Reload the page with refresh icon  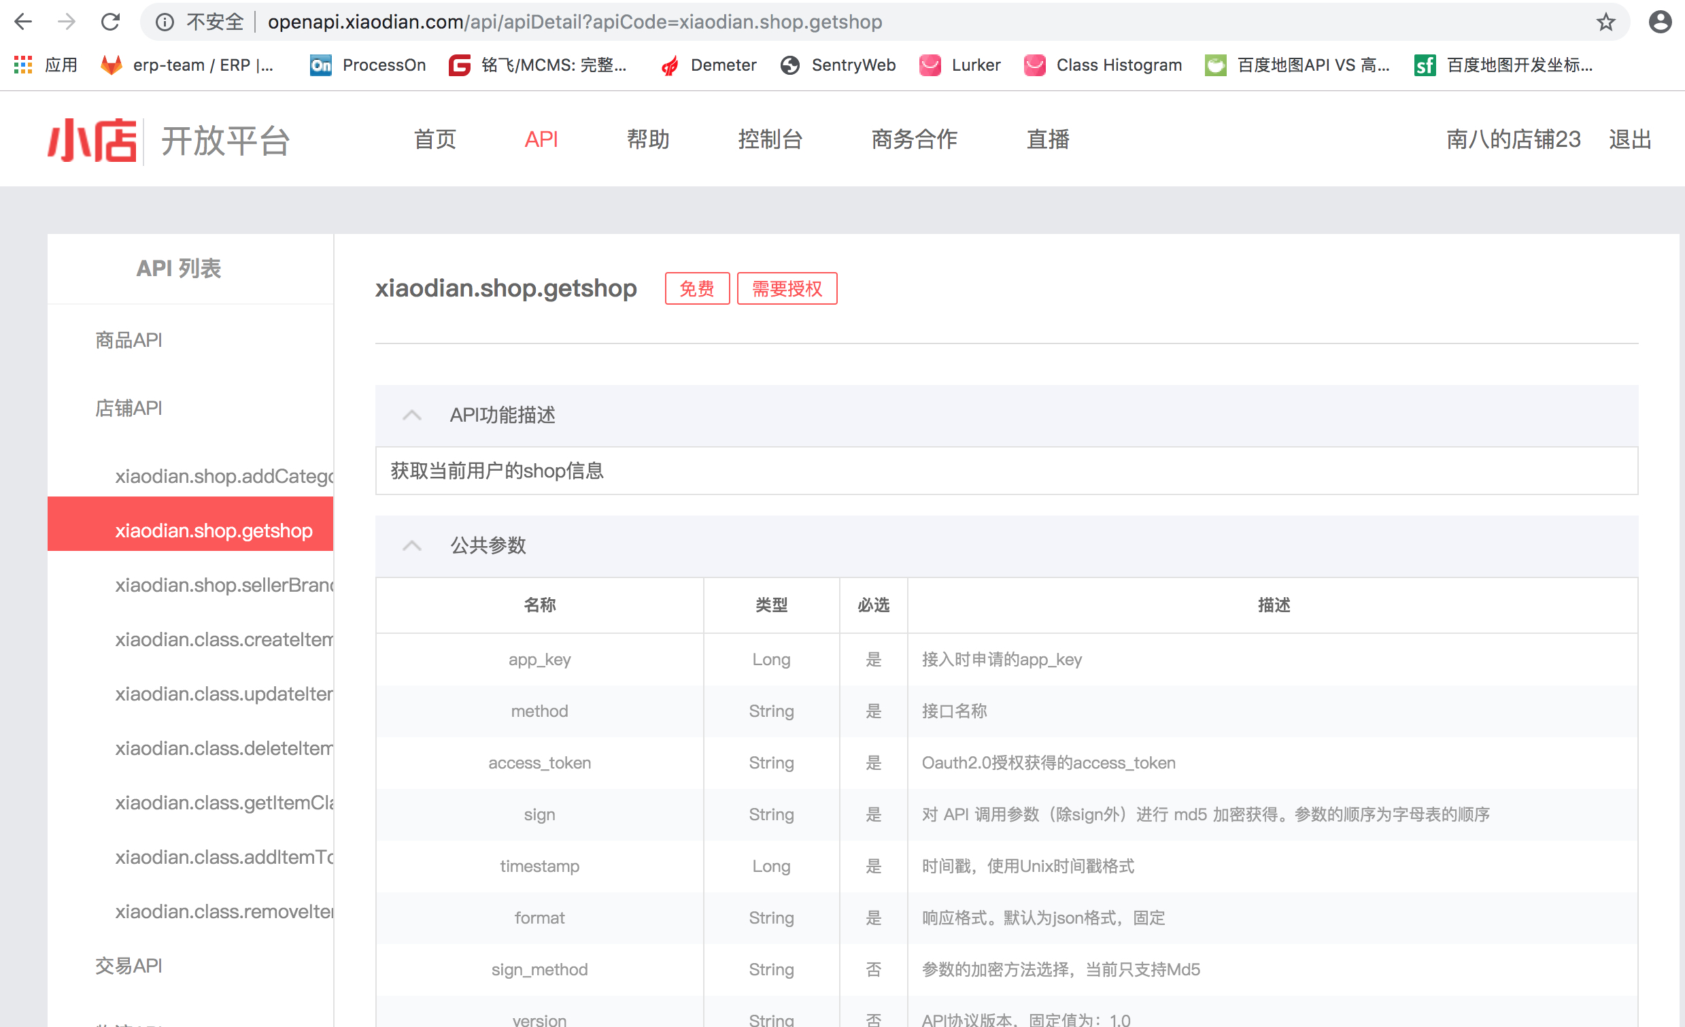point(110,22)
